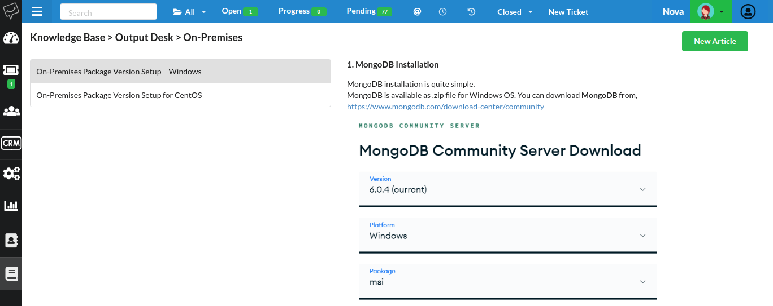Open the tickets icon in sidebar

tap(11, 70)
